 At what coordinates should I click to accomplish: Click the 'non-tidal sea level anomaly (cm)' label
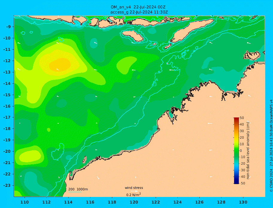[248, 151]
